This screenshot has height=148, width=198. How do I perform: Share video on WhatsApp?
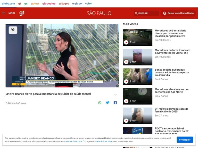100,103
